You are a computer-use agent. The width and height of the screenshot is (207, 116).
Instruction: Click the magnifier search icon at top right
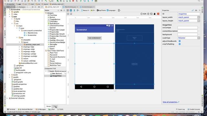pos(199,1)
